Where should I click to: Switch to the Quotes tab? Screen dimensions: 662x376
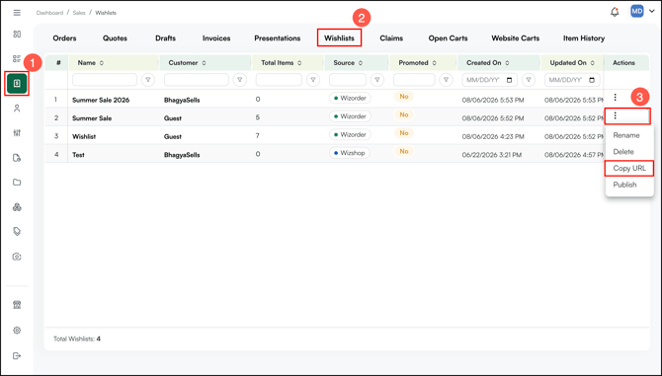click(x=115, y=38)
